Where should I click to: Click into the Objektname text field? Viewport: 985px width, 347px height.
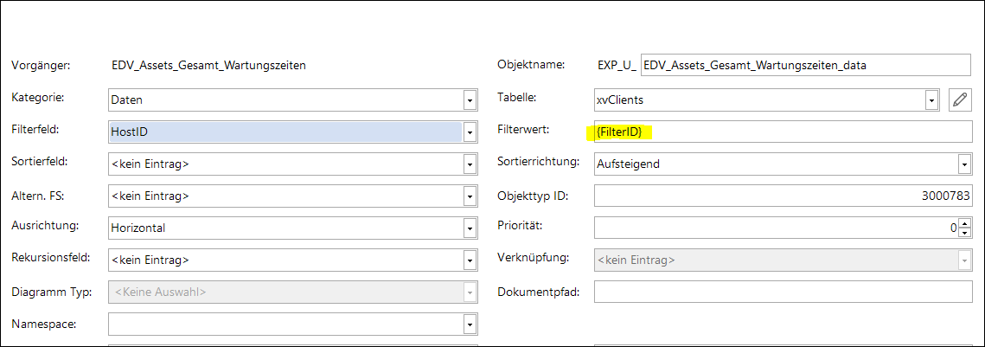(804, 65)
